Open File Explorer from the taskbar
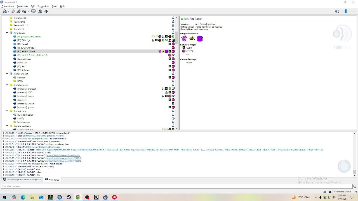Screen dimensions: 358x201 tap(32, 197)
